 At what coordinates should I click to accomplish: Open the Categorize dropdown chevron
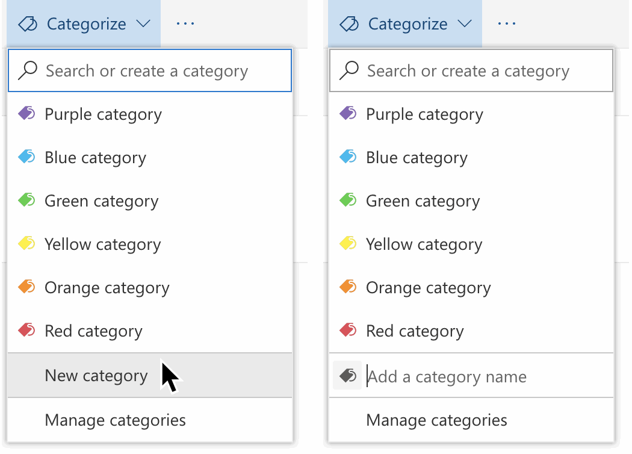click(143, 23)
